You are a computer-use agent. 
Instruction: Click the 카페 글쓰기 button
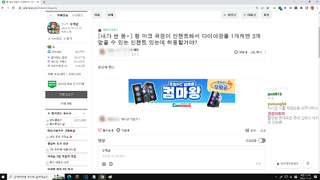click(66, 95)
